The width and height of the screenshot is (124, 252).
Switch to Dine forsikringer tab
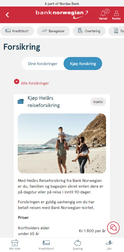[42, 64]
